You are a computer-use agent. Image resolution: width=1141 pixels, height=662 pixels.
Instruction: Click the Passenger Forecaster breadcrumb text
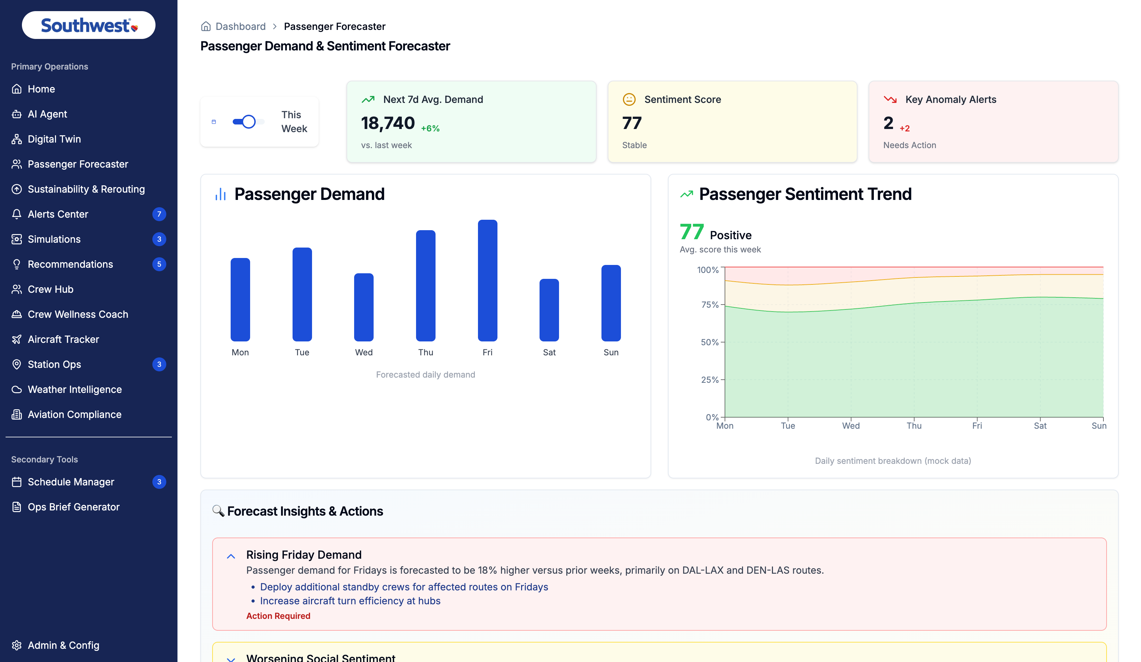pos(335,26)
